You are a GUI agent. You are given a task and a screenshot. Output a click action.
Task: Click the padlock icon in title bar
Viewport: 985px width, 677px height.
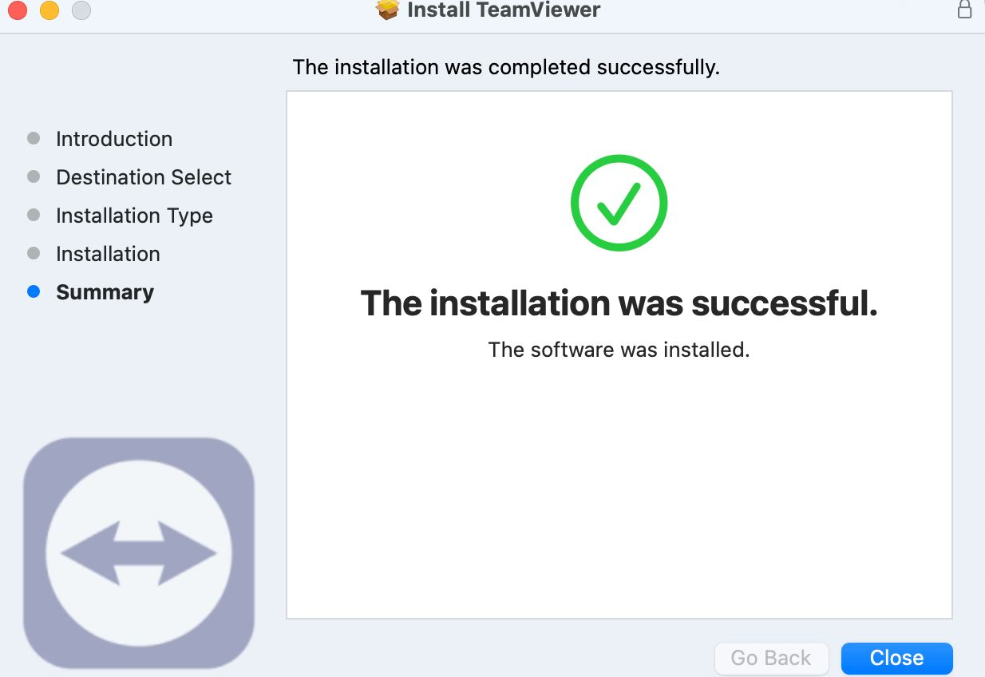point(964,10)
